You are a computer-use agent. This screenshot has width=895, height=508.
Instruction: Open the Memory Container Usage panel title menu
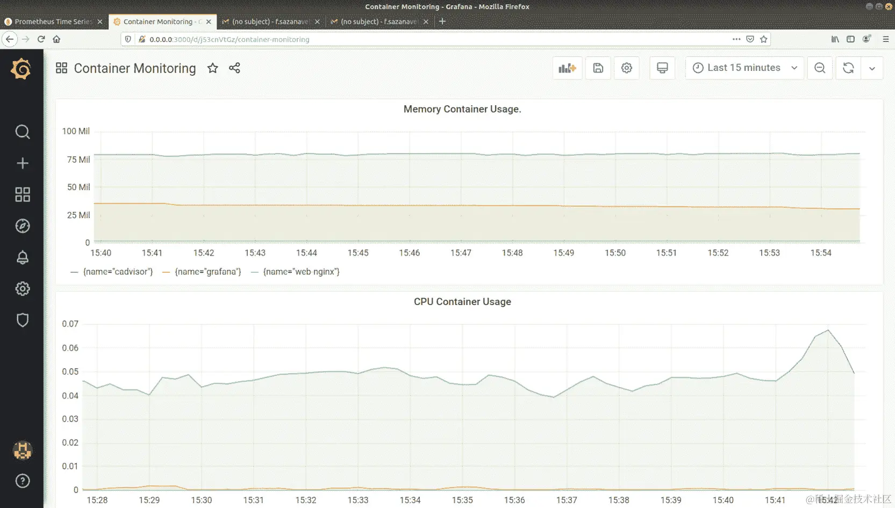tap(462, 109)
